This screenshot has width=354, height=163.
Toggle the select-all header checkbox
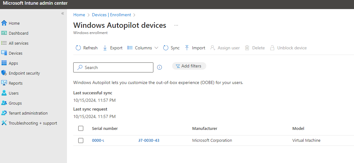click(x=81, y=128)
